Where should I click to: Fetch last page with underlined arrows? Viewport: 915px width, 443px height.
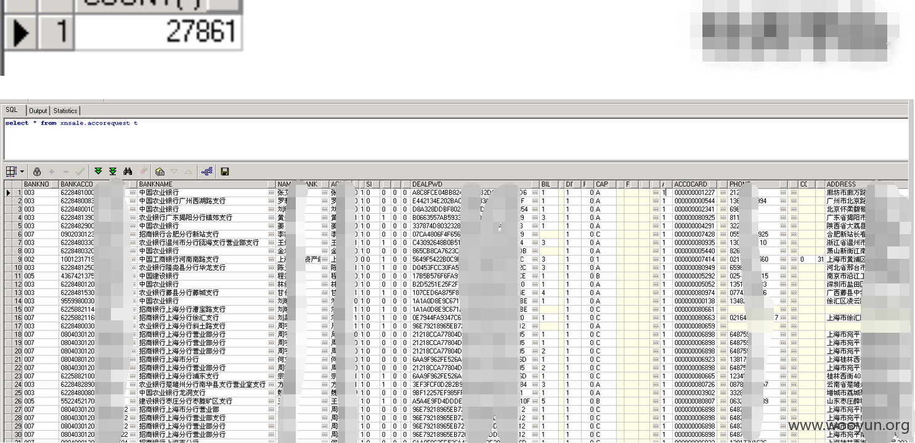coord(113,171)
